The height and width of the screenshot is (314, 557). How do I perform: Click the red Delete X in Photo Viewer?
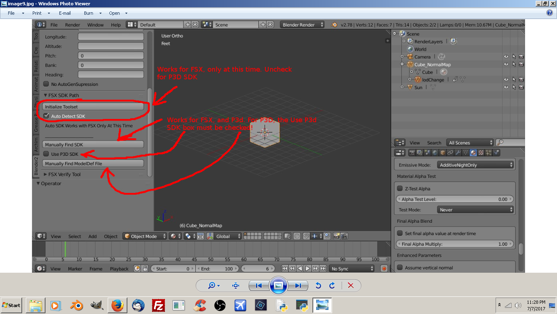tap(351, 285)
